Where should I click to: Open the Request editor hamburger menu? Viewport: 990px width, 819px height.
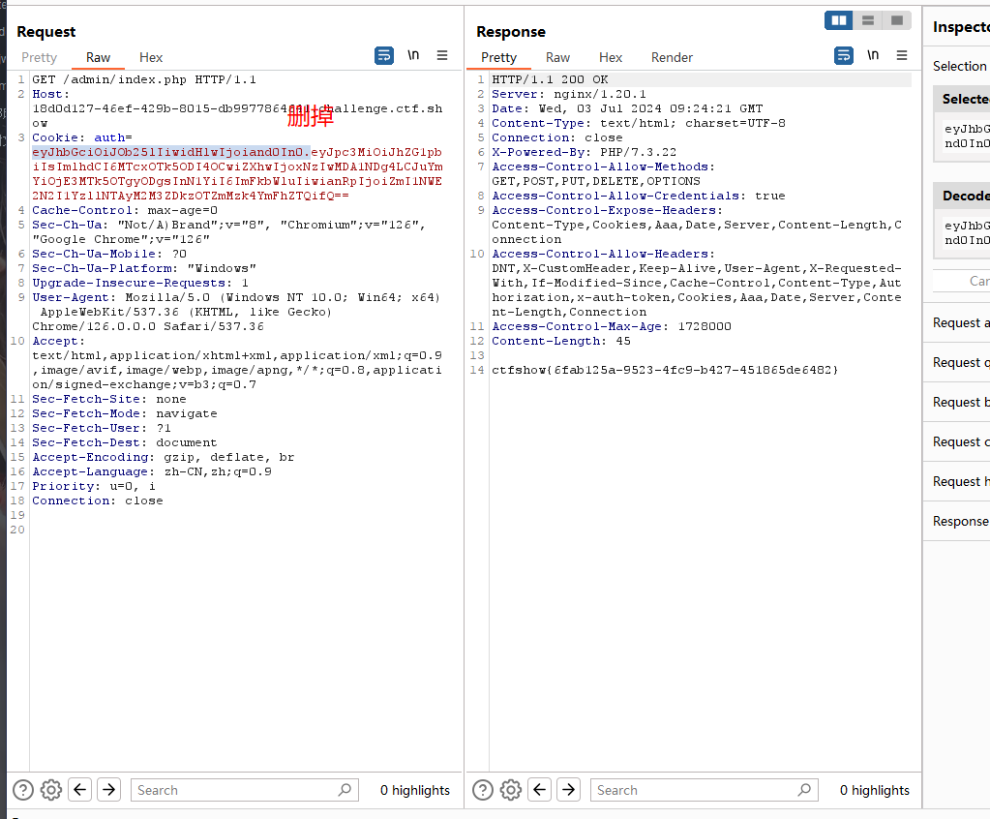pos(442,55)
